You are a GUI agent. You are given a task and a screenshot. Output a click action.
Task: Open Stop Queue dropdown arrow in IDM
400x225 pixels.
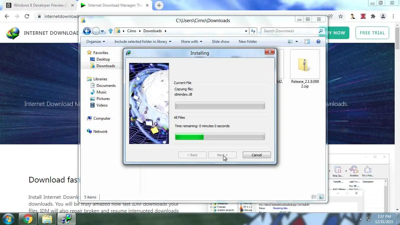pyautogui.click(x=346, y=171)
